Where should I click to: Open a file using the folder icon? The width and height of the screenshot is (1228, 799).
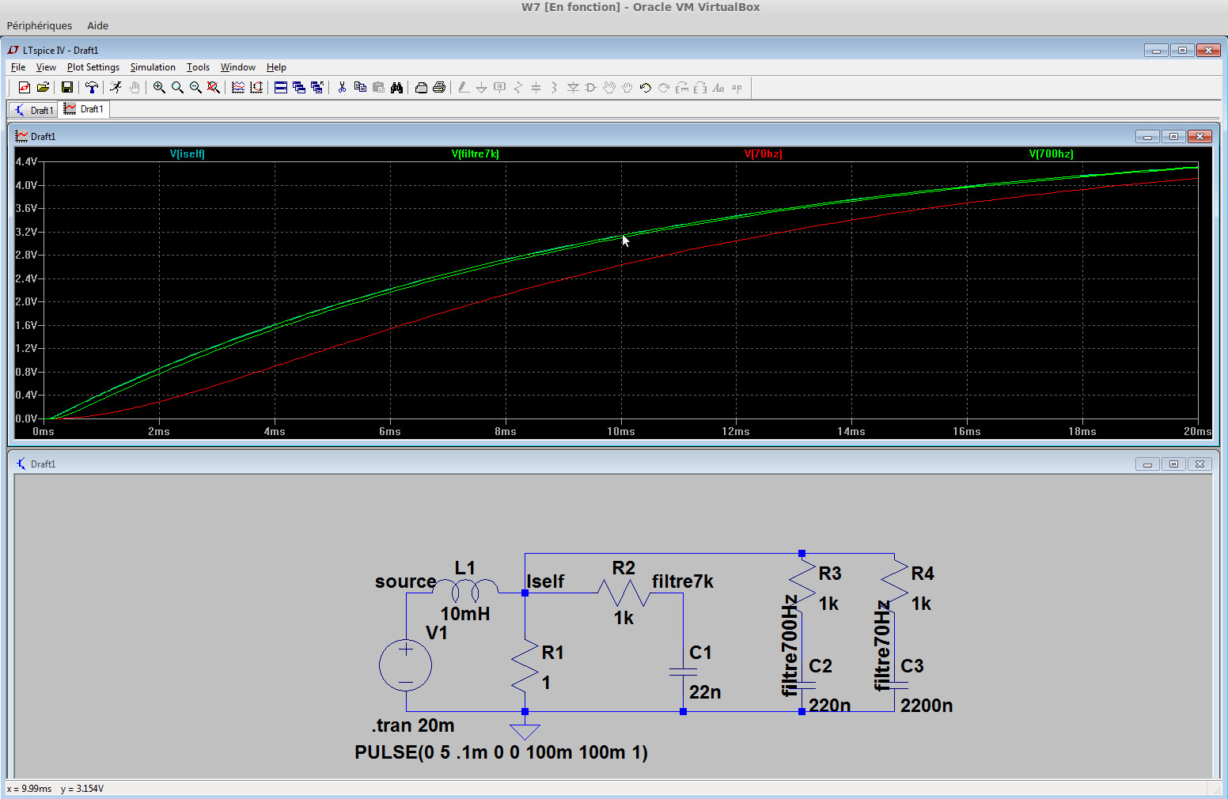click(x=43, y=88)
